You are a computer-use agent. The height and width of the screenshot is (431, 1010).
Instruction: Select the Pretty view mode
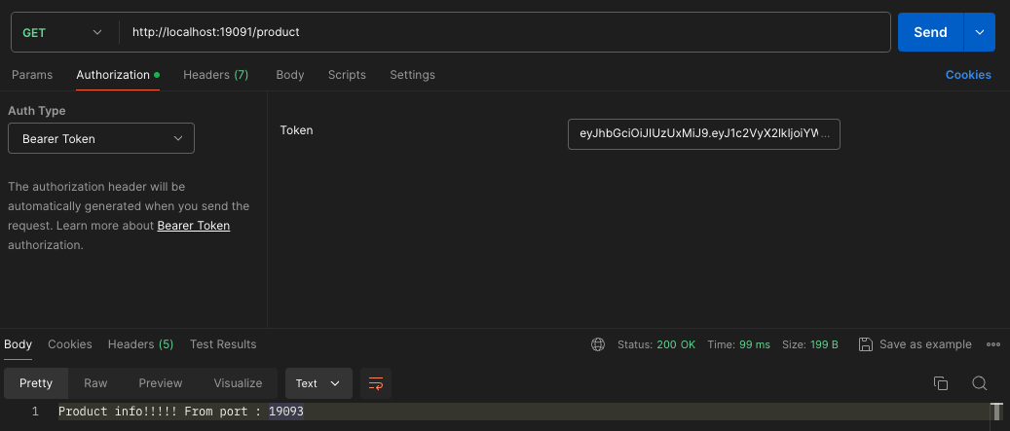coord(36,383)
